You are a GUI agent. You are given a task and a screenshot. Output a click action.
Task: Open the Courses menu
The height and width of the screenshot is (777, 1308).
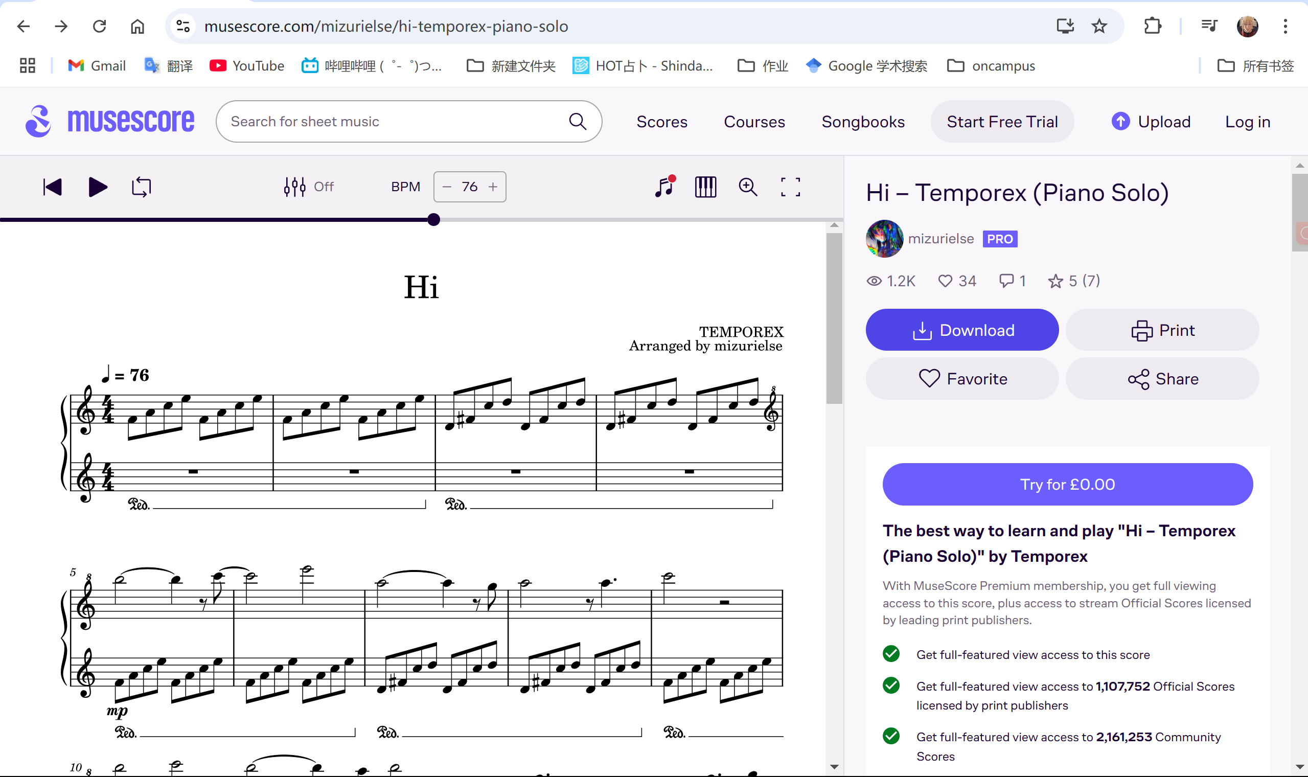754,122
